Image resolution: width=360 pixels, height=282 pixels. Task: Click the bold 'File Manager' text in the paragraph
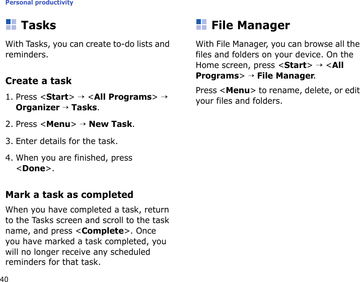286,76
